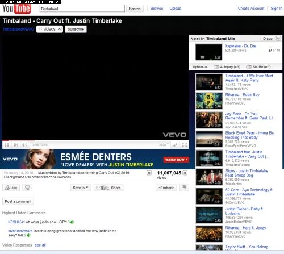This screenshot has width=284, height=254.
Task: Open the Disco mix button
Action: click(268, 39)
